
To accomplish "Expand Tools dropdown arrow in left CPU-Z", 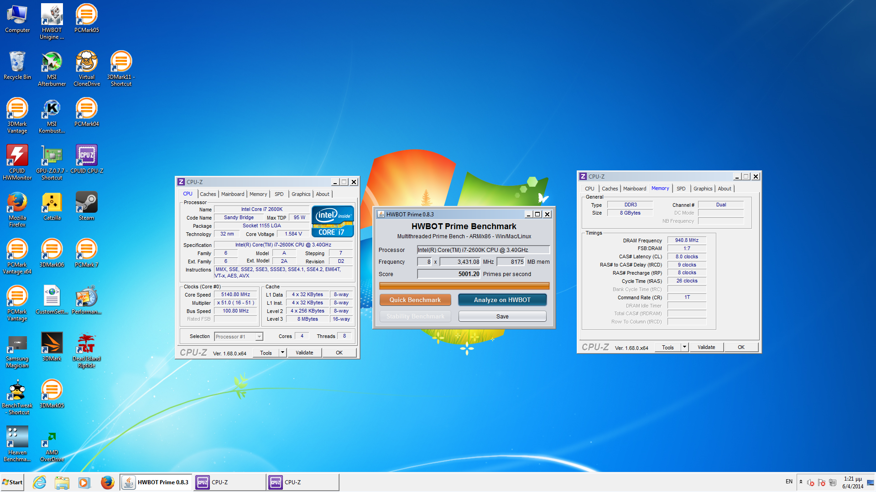I will point(282,353).
